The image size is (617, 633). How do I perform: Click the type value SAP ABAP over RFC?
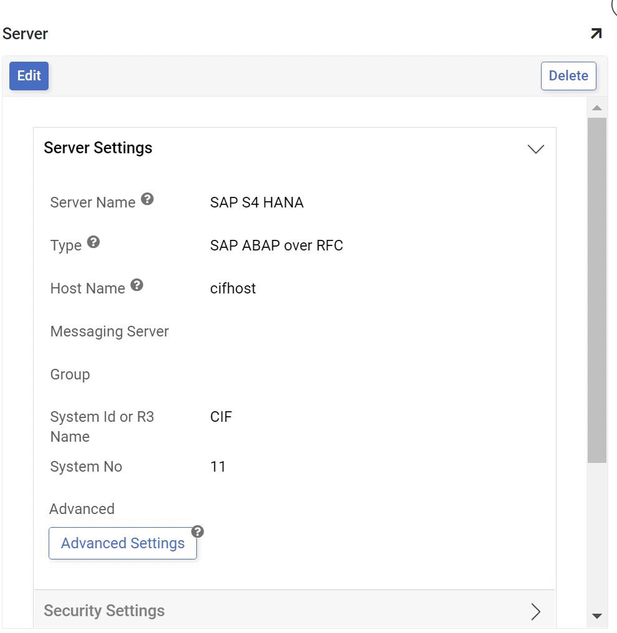pyautogui.click(x=276, y=245)
